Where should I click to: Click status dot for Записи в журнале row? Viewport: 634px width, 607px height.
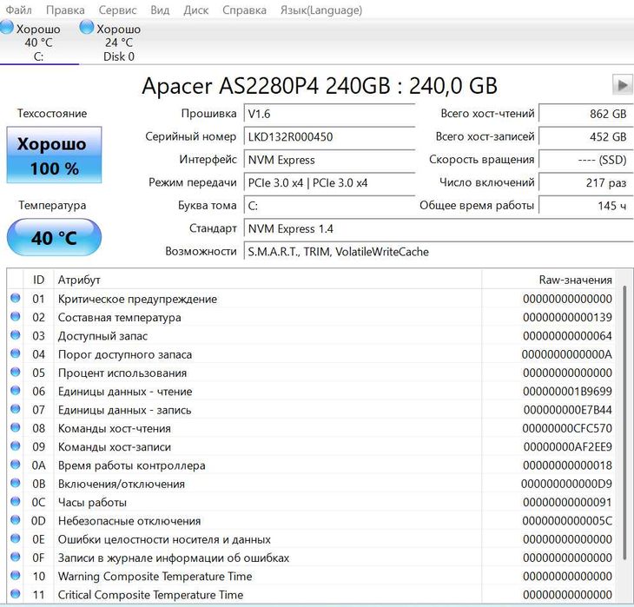[x=16, y=557]
